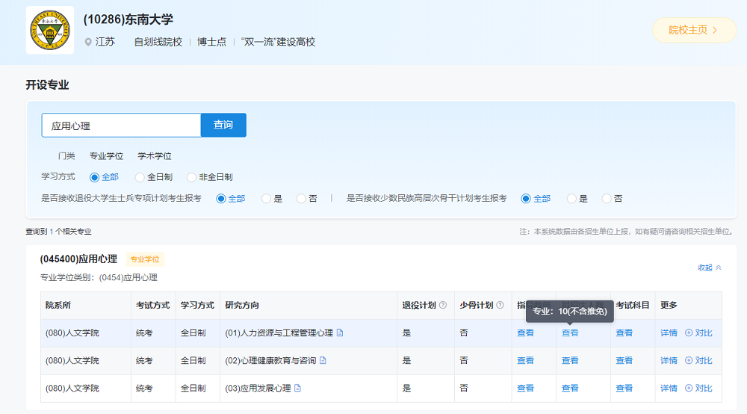
Task: Click the help icon next to 少骨计划
Action: (500, 305)
